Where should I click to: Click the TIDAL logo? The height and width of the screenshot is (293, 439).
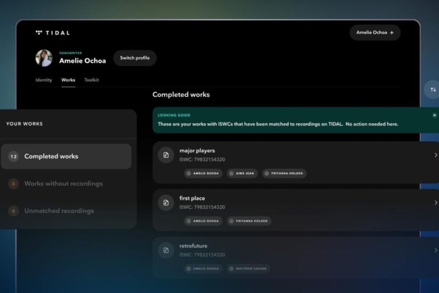[x=52, y=33]
